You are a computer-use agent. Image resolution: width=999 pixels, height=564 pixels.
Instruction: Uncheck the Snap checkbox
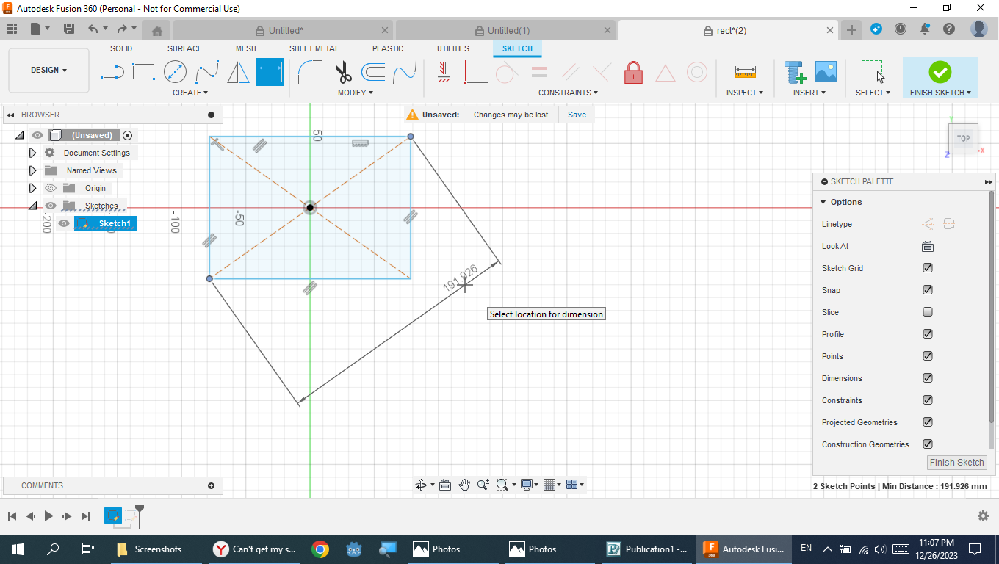pos(928,290)
